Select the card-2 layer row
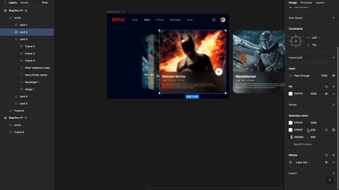This screenshot has height=190, width=339. [x=27, y=32]
